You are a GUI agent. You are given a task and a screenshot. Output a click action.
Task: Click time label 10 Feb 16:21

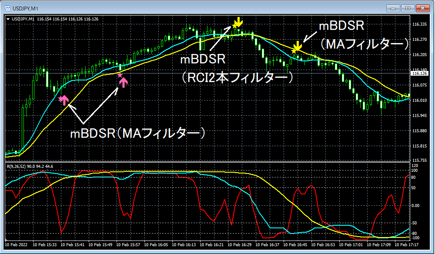click(212, 245)
